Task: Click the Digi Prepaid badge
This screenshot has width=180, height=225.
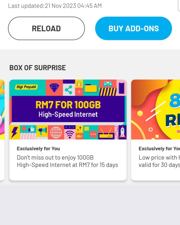Action: 26,87
